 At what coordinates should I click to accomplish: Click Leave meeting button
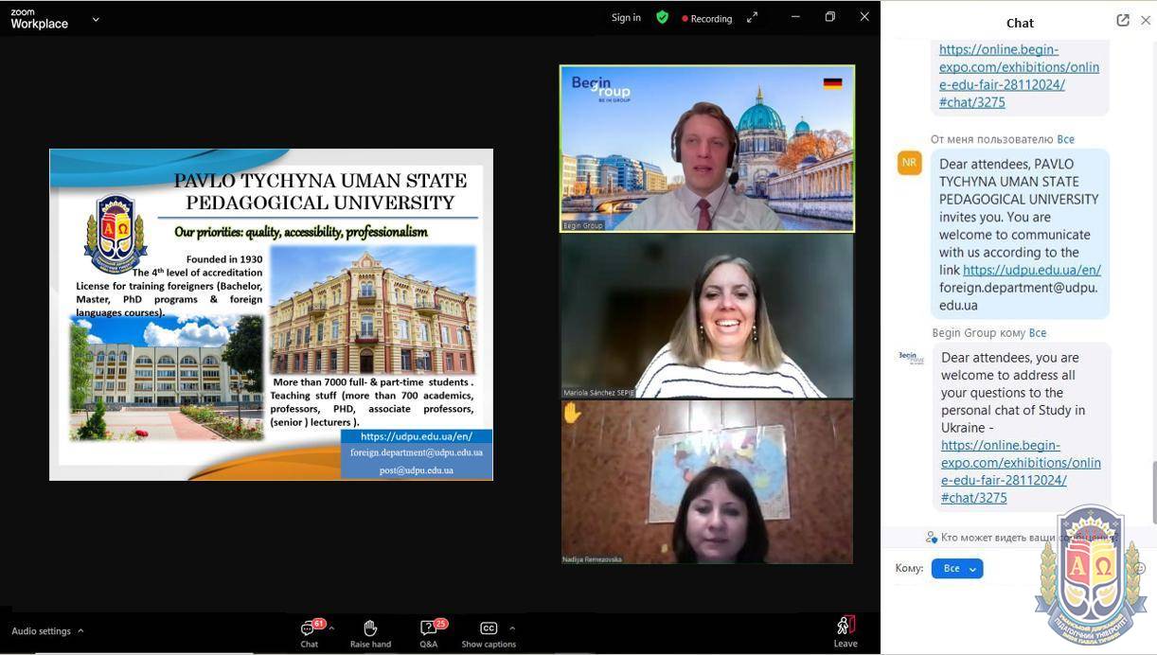[845, 631]
